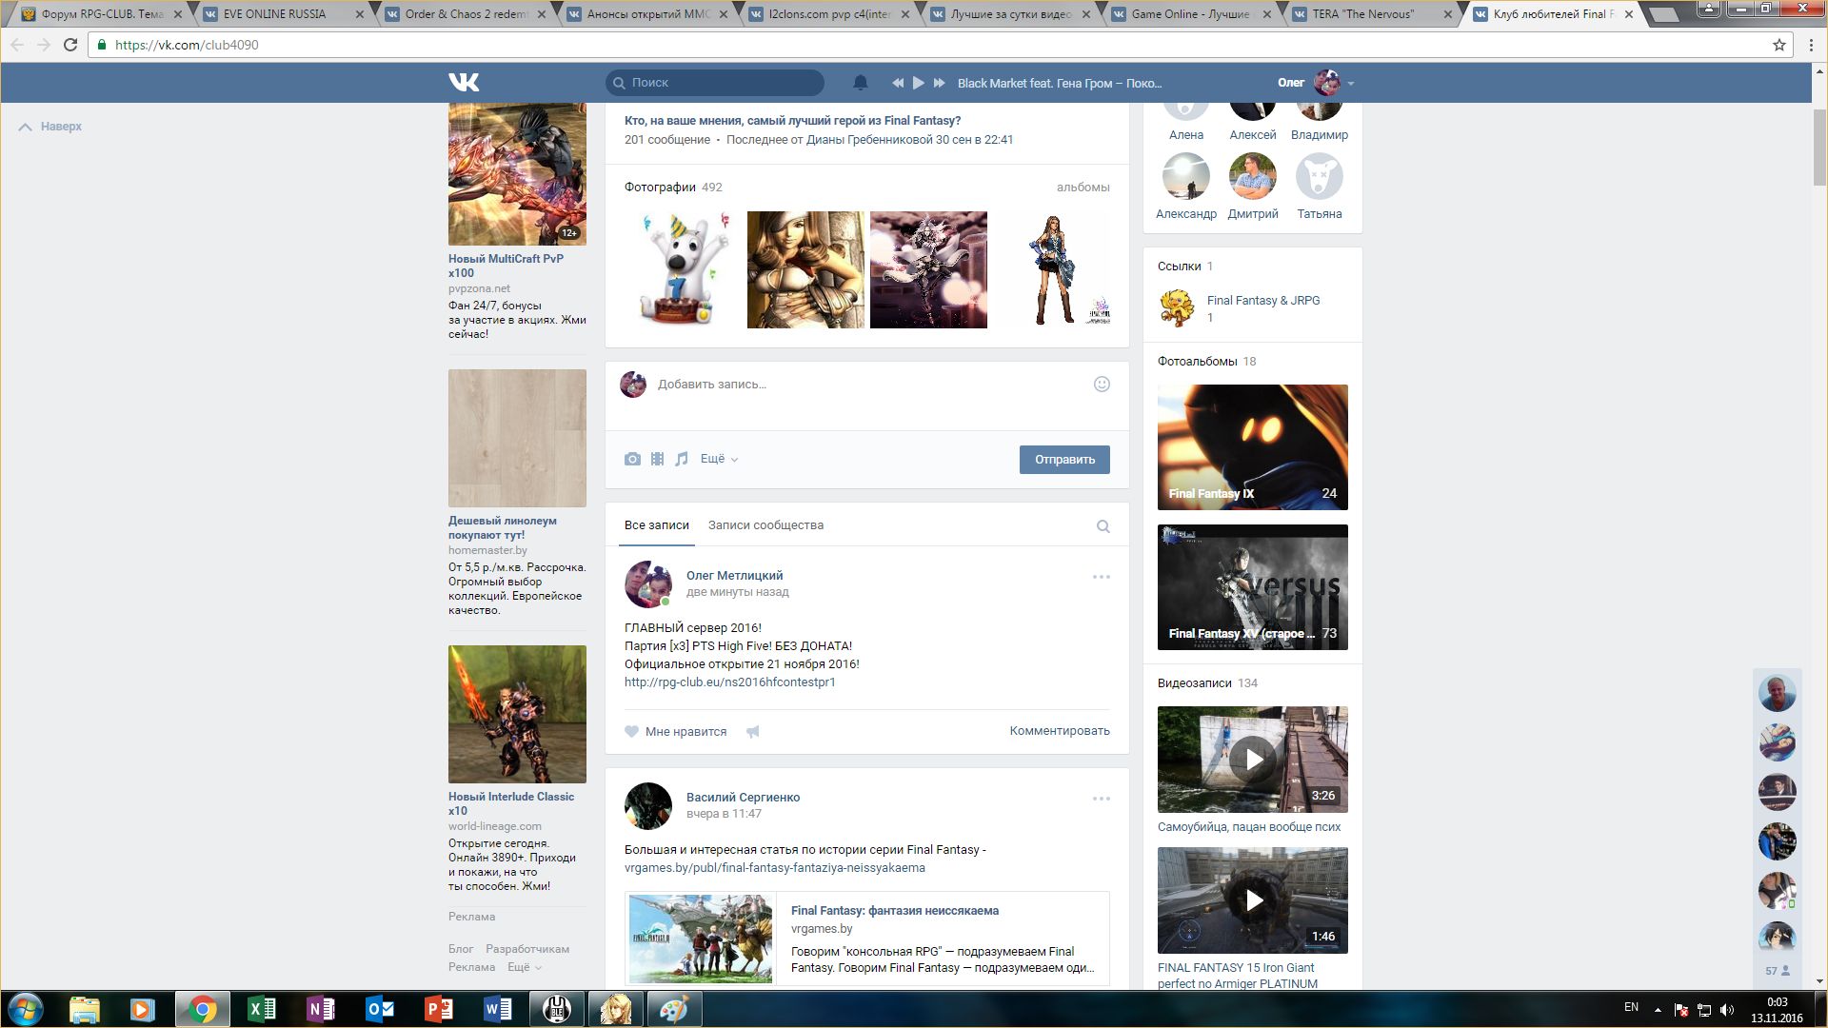Open Final Fantasy & JRPG link
This screenshot has width=1828, height=1028.
1263,301
